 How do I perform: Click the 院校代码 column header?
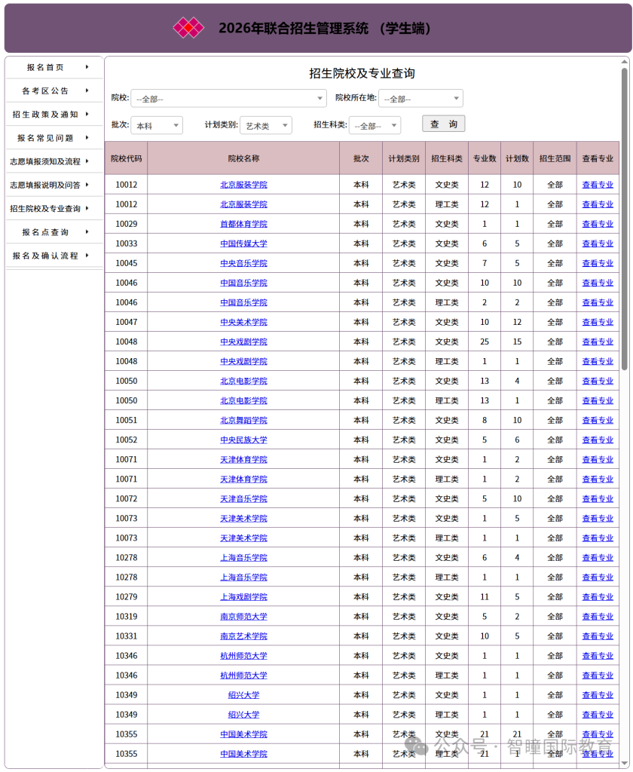[x=126, y=158]
